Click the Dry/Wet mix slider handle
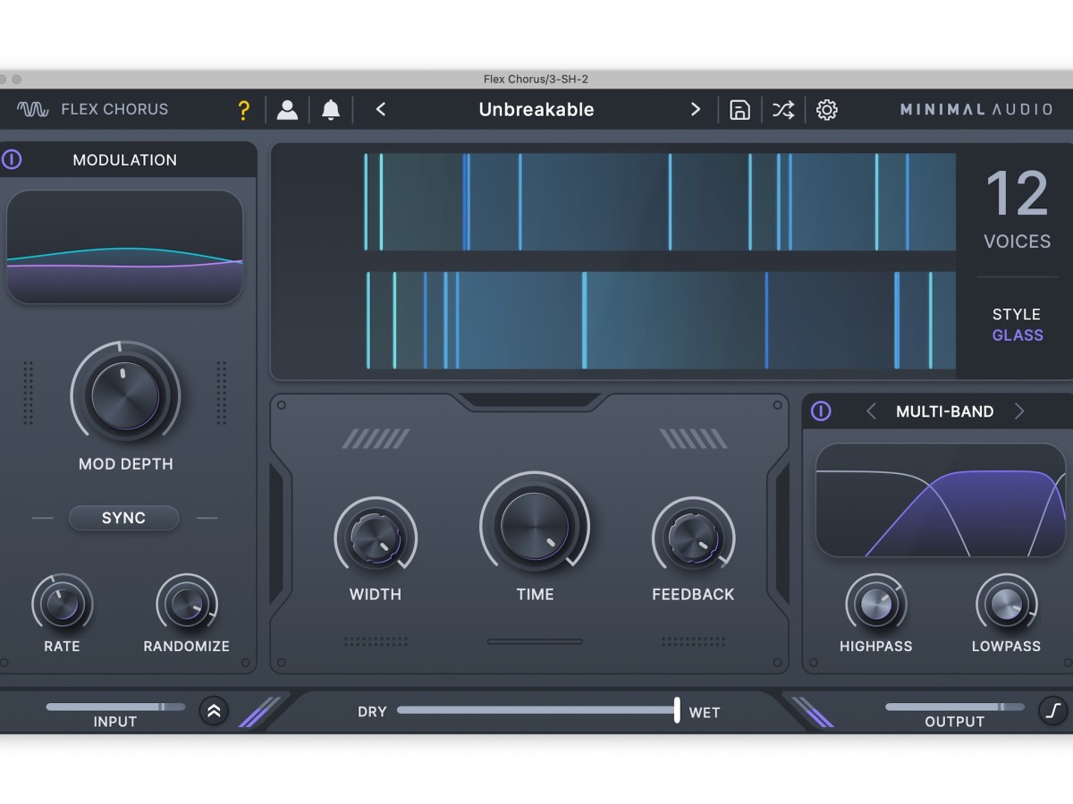Viewport: 1073px width, 804px height. [x=677, y=710]
